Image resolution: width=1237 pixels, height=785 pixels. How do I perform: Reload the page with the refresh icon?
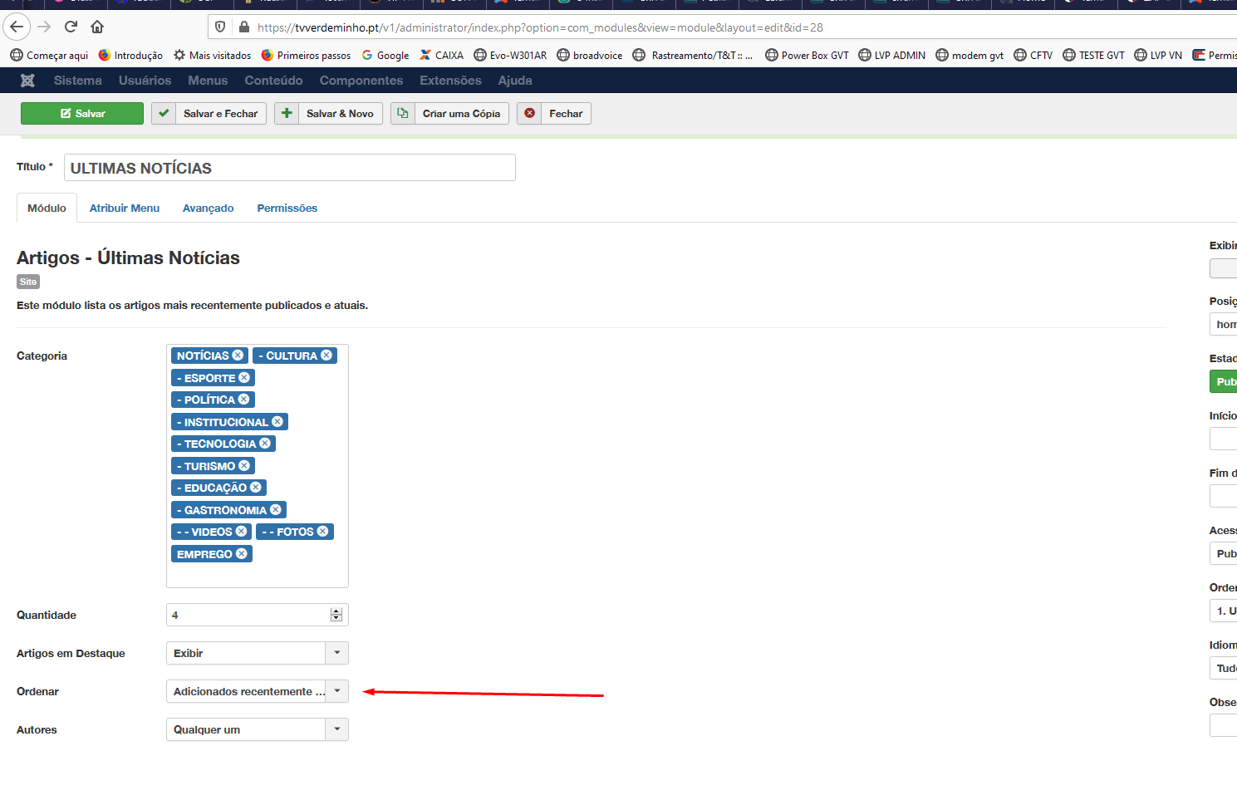71,27
